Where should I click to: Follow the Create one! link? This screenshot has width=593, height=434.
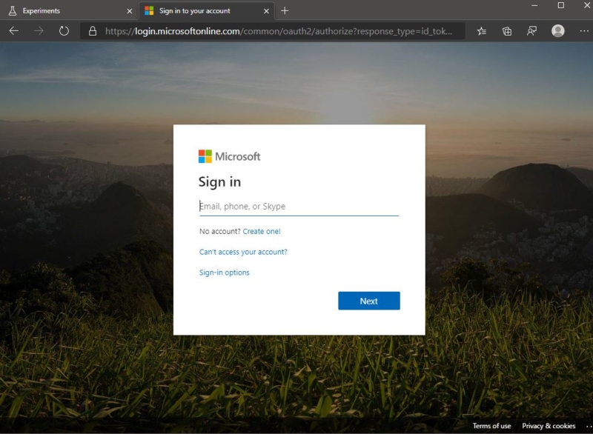tap(262, 231)
